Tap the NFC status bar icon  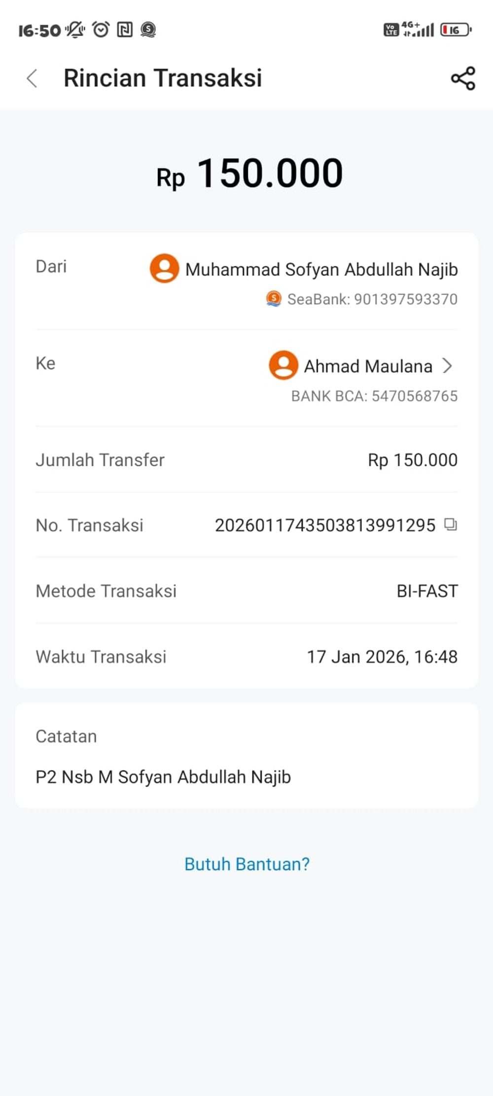coord(125,30)
